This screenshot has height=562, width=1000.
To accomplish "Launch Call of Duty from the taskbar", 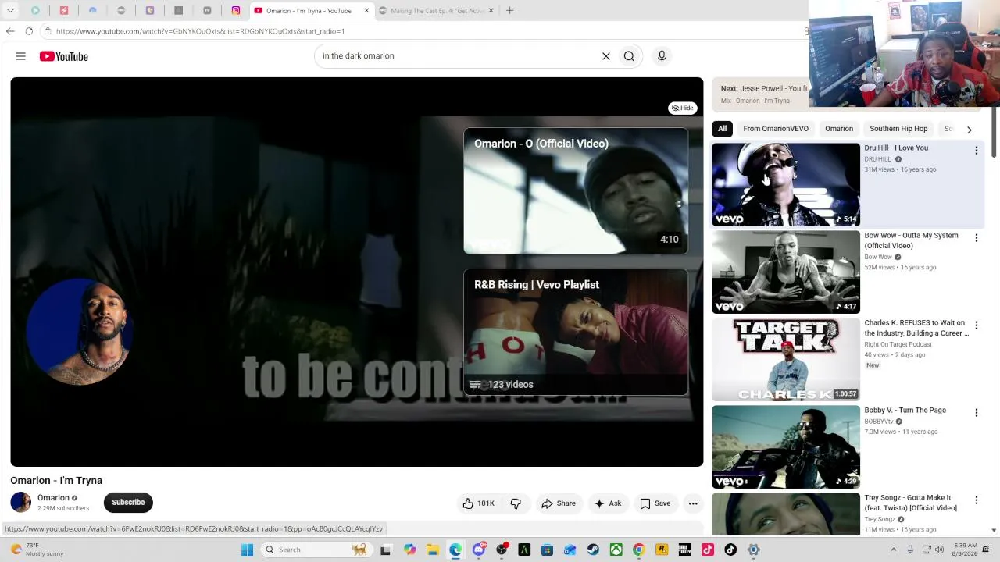I will [x=684, y=550].
